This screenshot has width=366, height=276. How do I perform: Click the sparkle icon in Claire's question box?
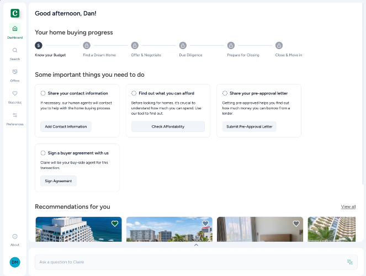tap(350, 262)
